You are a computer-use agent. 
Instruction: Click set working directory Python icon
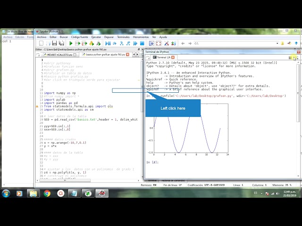pyautogui.click(x=289, y=43)
